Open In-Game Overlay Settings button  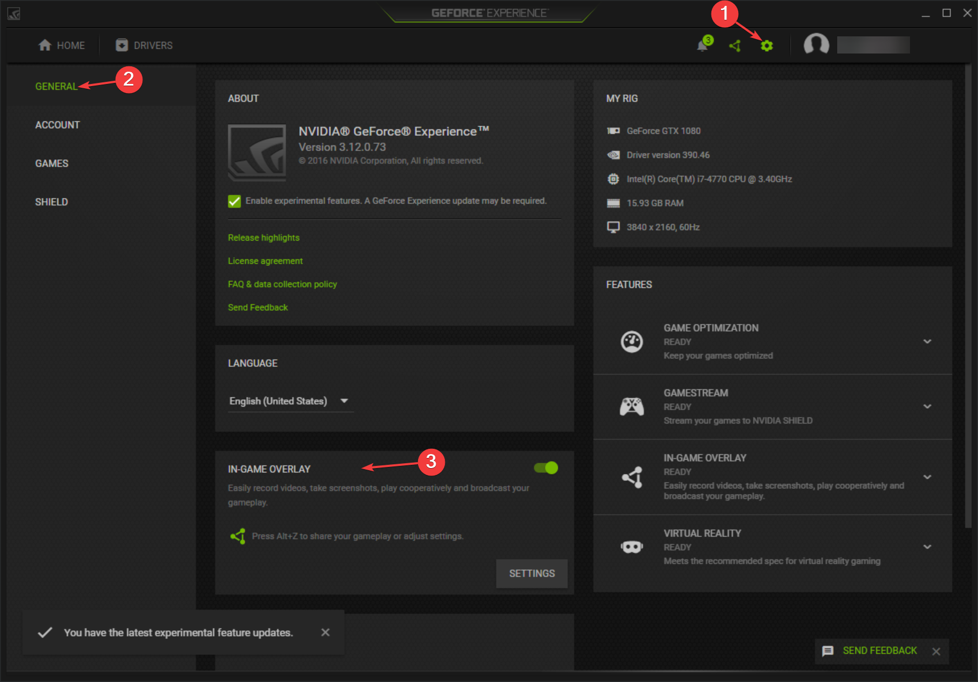tap(532, 573)
